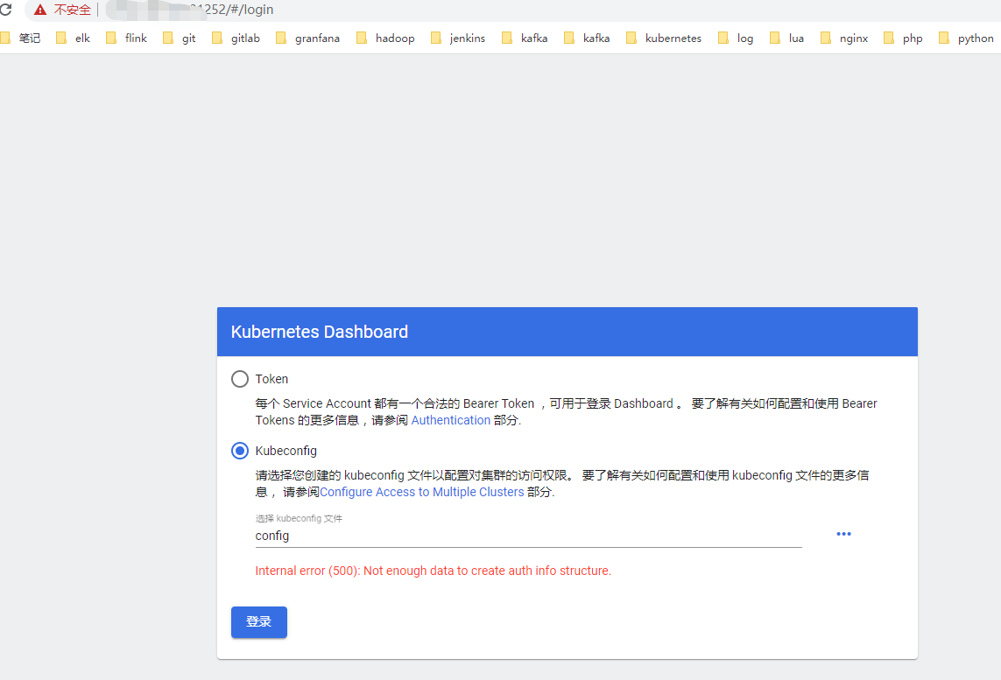Open Configure Access to Multiple Clusters link
This screenshot has height=680, width=1001.
pos(422,492)
